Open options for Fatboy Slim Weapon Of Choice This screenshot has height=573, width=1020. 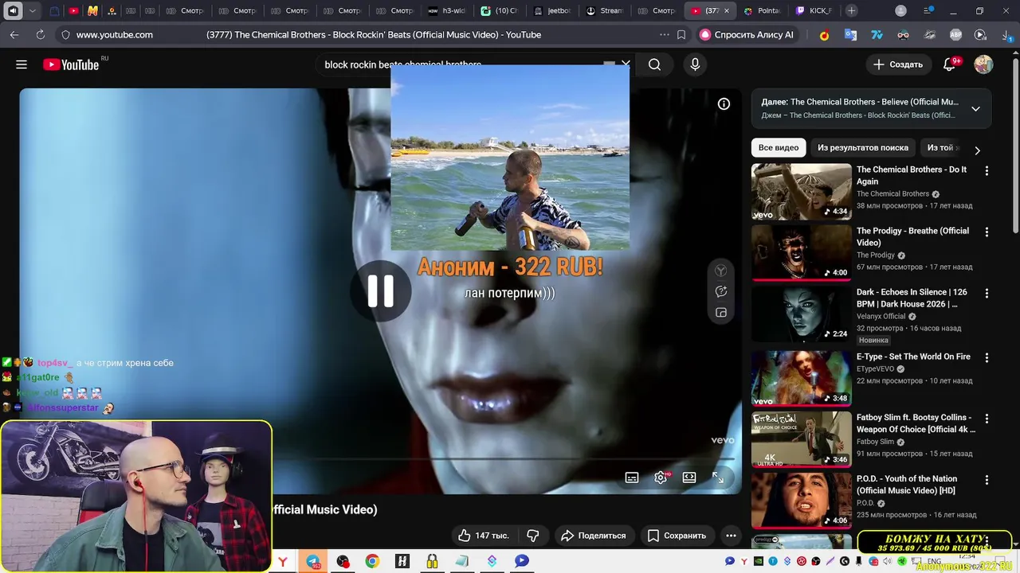coord(987,418)
